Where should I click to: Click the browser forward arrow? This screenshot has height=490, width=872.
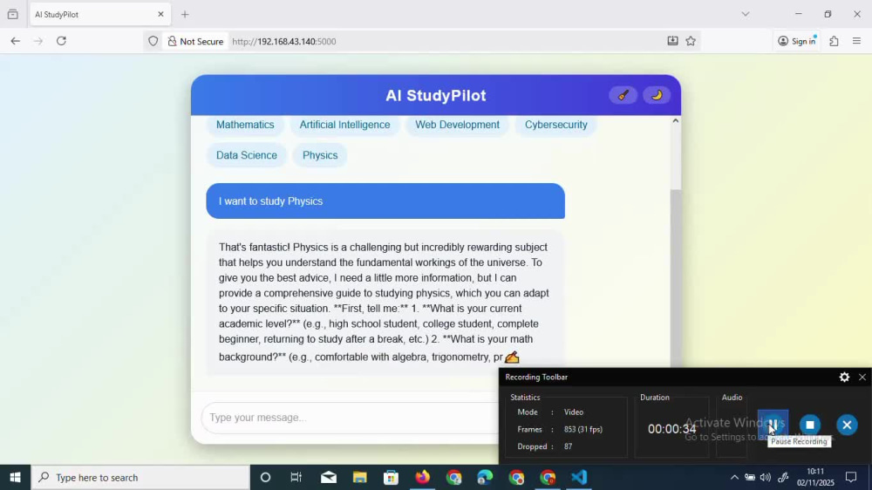point(37,41)
